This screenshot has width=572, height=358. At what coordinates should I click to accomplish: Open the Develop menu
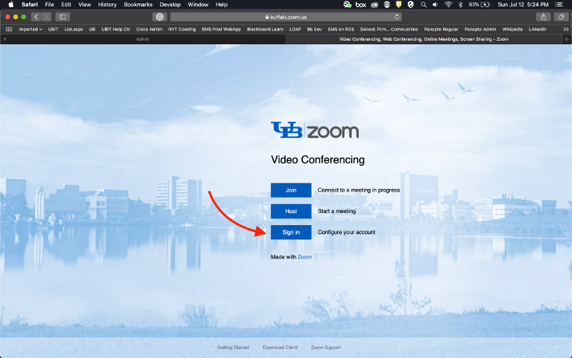(x=169, y=5)
